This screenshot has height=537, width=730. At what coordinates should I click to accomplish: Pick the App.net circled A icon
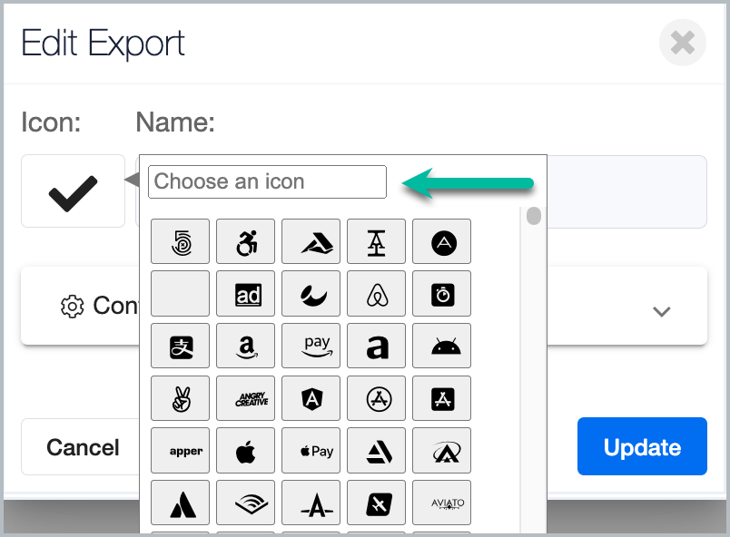point(442,242)
